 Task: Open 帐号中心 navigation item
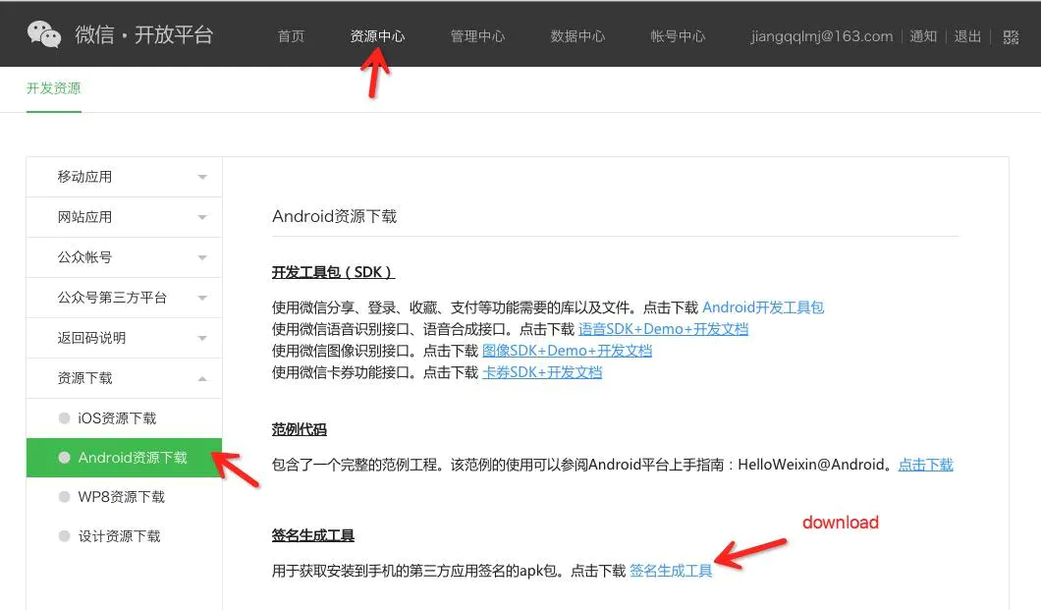678,35
